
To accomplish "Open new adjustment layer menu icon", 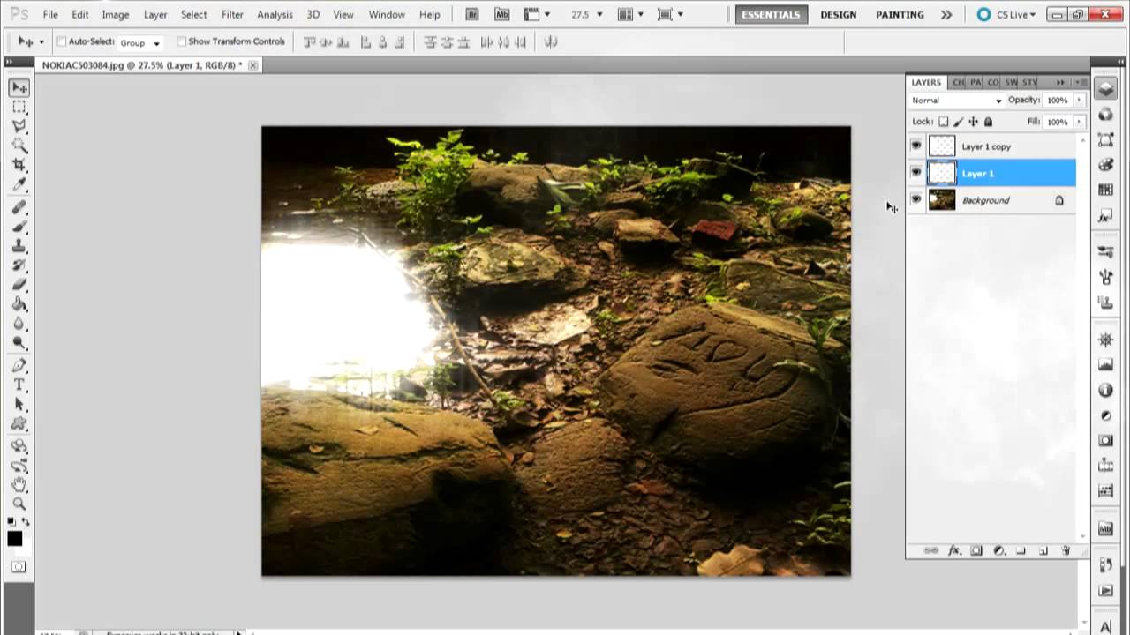I will click(x=999, y=550).
